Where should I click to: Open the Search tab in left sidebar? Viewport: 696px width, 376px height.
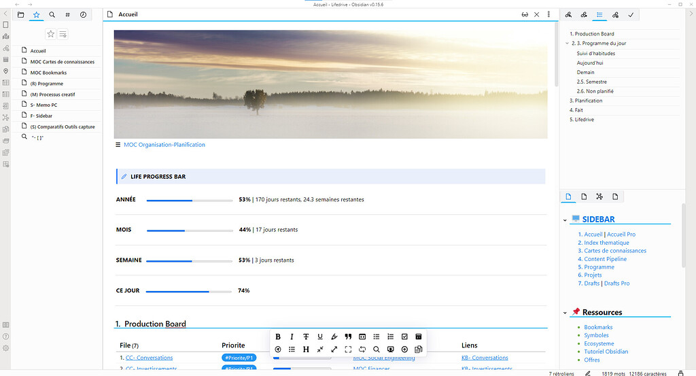(52, 15)
